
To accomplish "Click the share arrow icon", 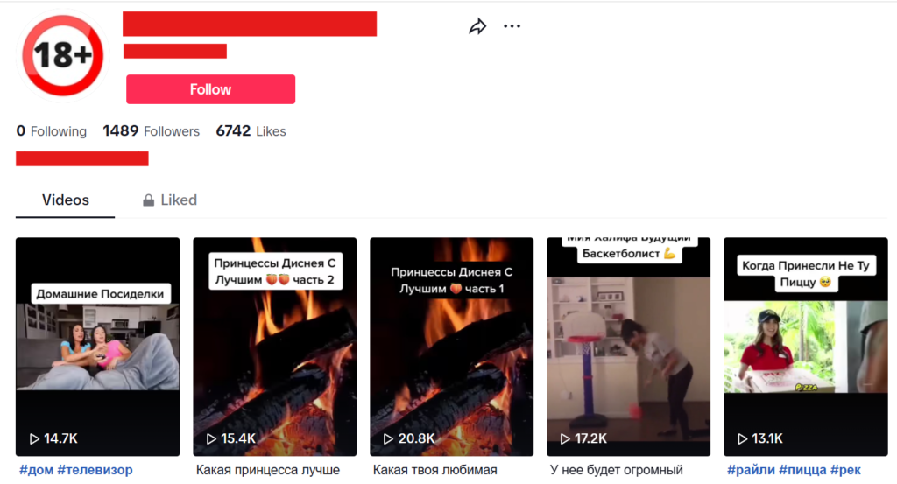I will (x=477, y=26).
